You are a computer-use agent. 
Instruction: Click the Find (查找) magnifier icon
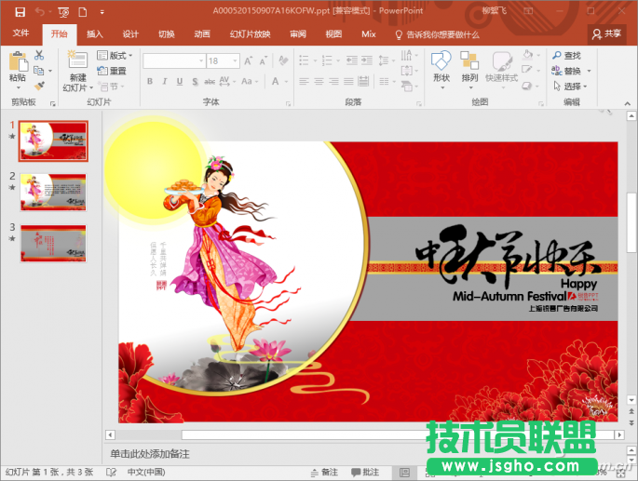[554, 56]
